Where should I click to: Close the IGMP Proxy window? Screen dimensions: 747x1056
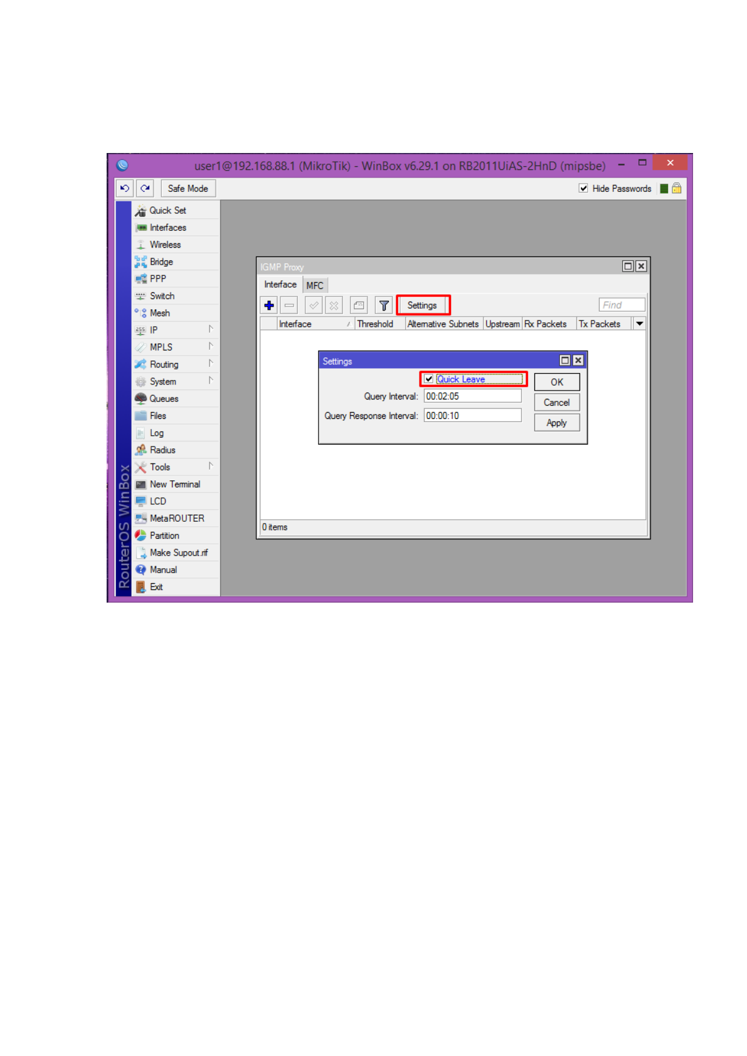pyautogui.click(x=641, y=267)
